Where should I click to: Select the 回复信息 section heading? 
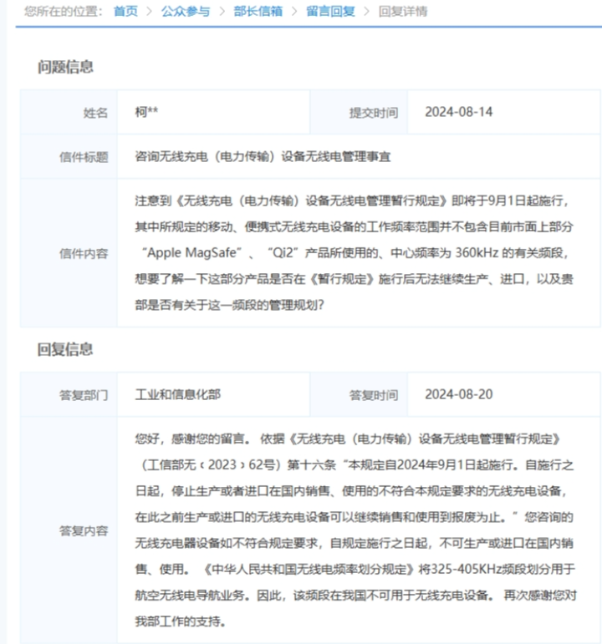pos(65,349)
